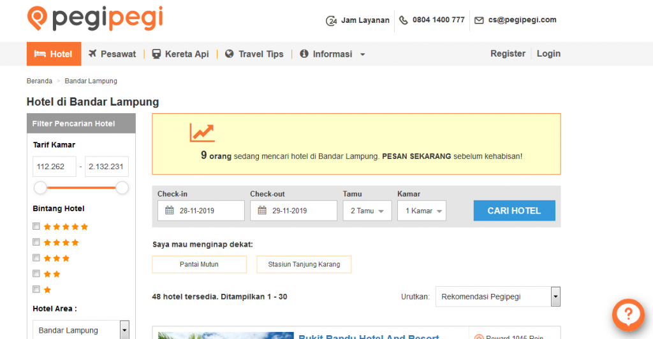Click the pegipegi logo
The height and width of the screenshot is (339, 653).
pyautogui.click(x=95, y=18)
